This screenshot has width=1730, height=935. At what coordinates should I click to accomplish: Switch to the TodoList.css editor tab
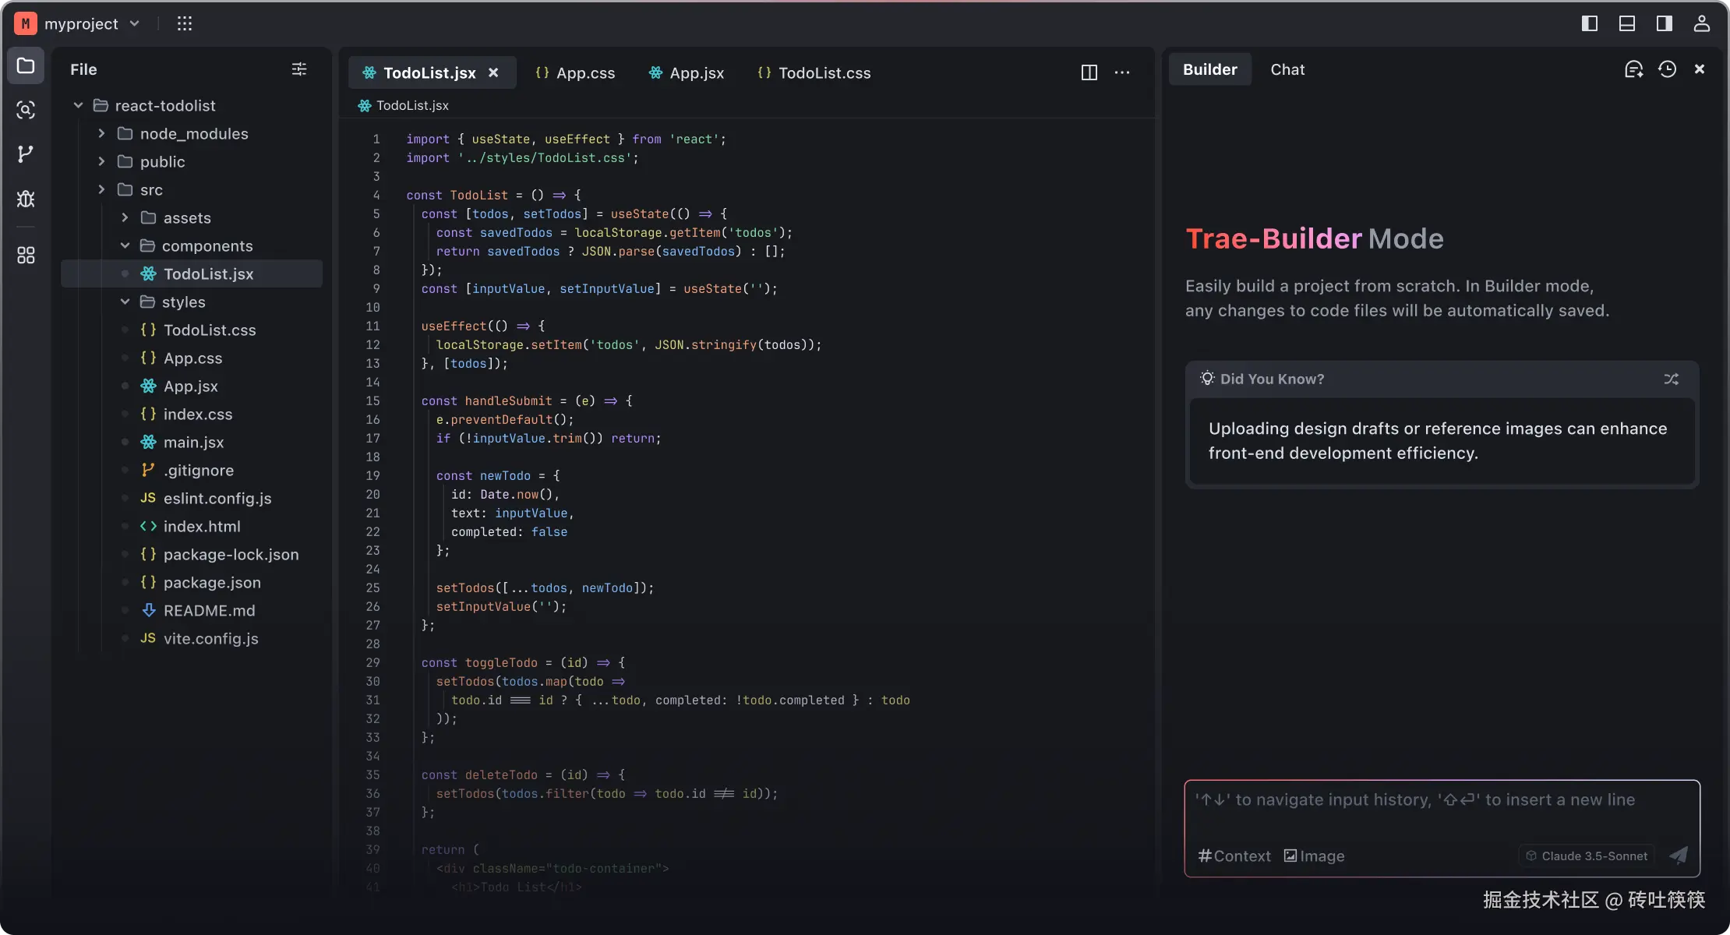click(814, 72)
